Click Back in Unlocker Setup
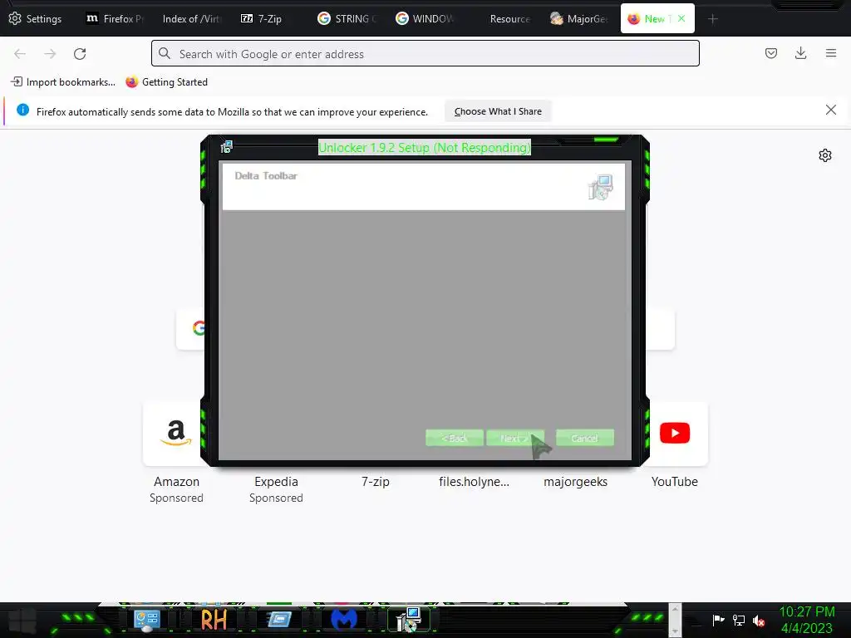851x638 pixels. click(x=455, y=438)
